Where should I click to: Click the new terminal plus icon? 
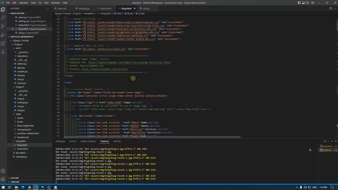325,141
